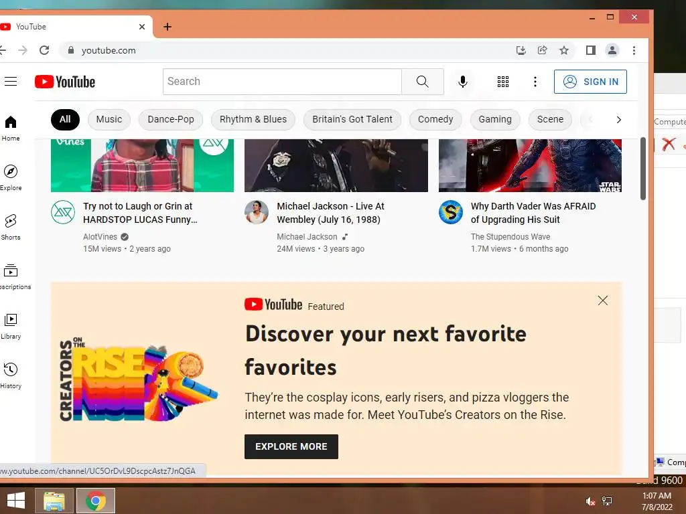Click the magnifying glass search button
686x514 pixels.
tap(423, 81)
